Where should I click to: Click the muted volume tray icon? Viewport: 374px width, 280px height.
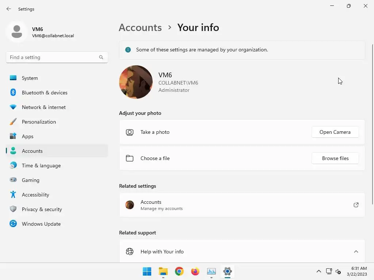(x=338, y=271)
